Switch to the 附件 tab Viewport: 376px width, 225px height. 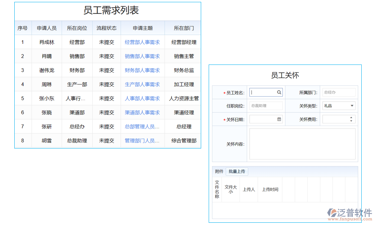[x=218, y=171]
